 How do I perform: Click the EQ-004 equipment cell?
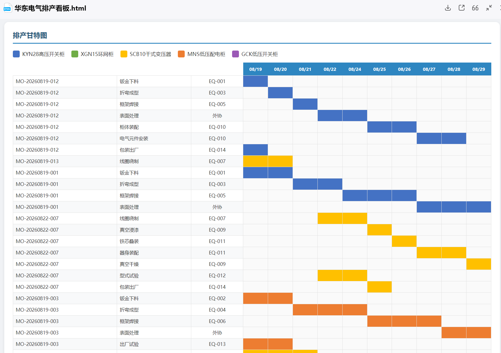[217, 310]
